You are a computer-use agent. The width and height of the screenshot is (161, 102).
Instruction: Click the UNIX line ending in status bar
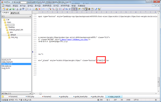point(128,100)
